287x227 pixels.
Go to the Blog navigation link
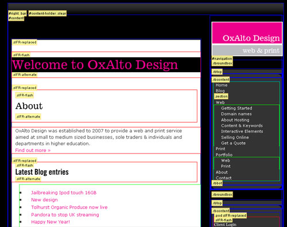point(220,91)
